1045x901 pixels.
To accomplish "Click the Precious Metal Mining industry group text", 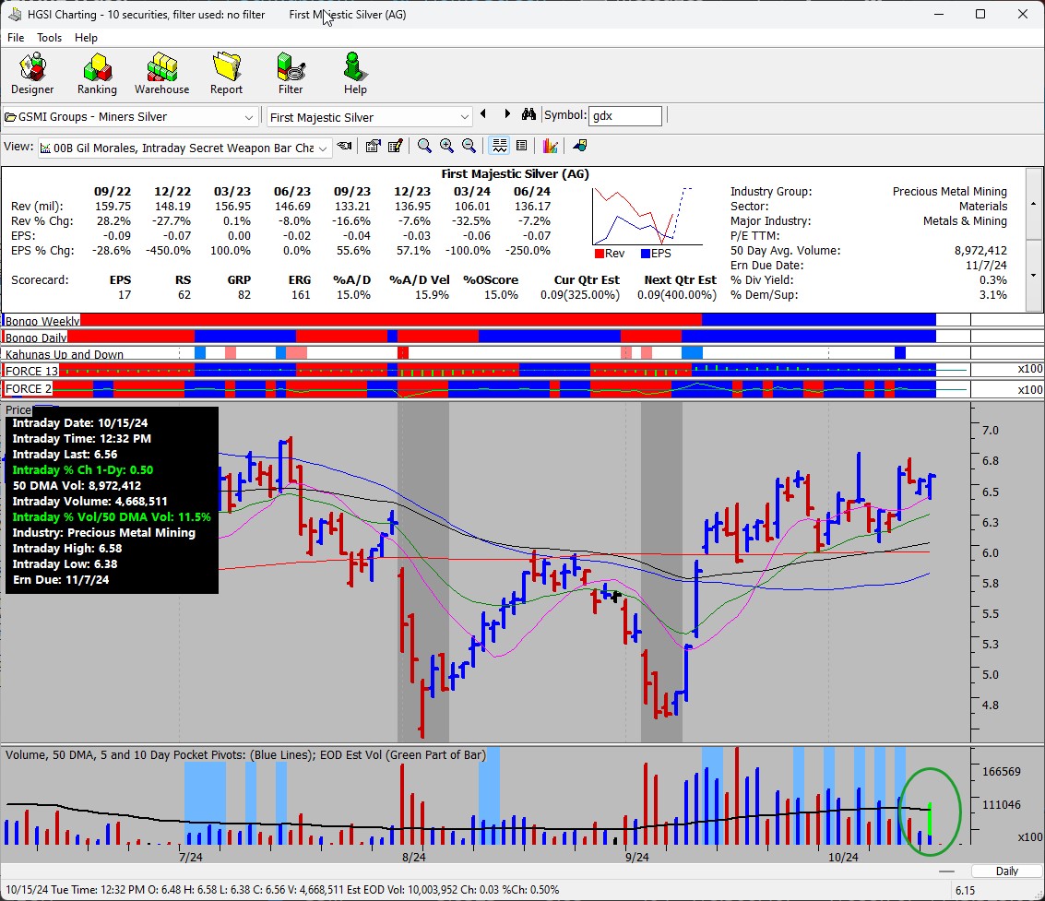I will [x=950, y=191].
